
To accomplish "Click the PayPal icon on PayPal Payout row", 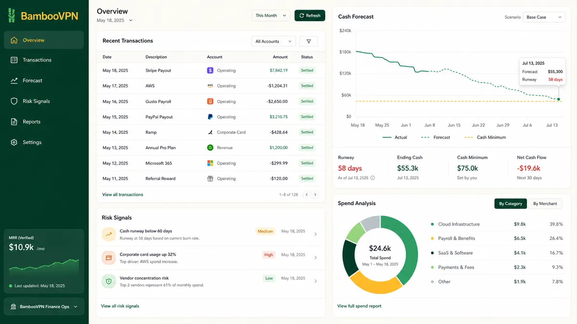I will point(210,117).
